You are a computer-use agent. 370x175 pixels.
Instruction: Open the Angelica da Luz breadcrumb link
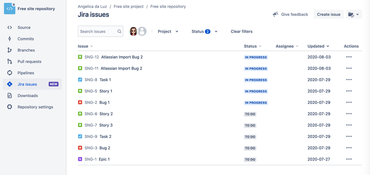[92, 7]
